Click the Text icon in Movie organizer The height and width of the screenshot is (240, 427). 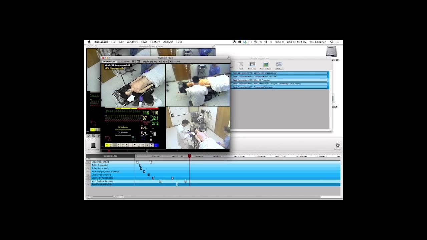point(241,64)
